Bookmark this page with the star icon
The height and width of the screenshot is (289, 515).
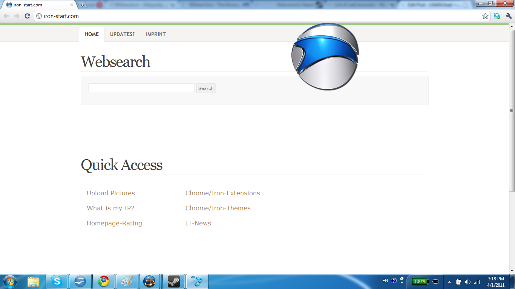[x=485, y=16]
